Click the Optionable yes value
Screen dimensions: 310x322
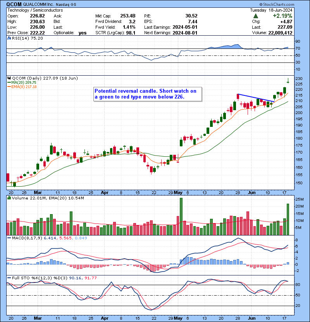click(x=83, y=33)
